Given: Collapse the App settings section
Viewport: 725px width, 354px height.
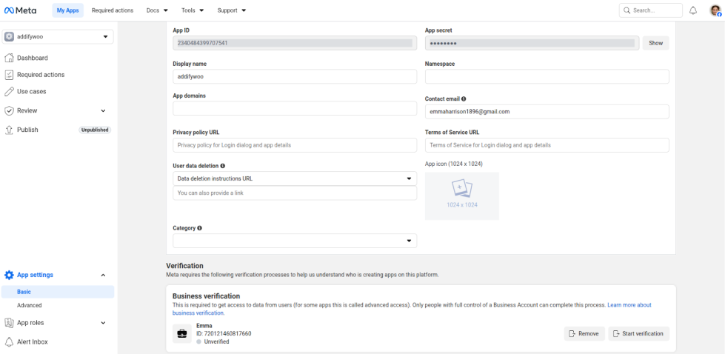Looking at the screenshot, I should (x=103, y=275).
